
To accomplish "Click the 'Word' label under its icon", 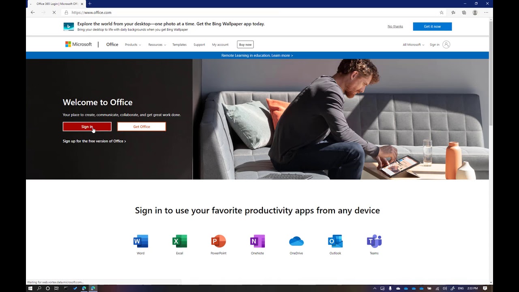I will click(x=141, y=253).
